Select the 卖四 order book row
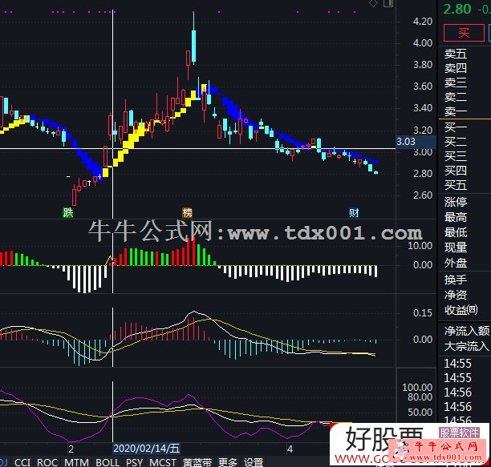 click(456, 68)
